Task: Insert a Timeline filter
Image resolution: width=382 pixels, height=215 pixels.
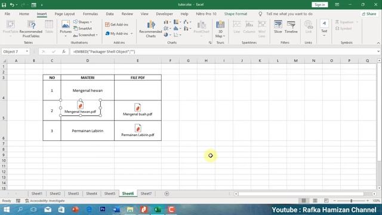Action: [291, 27]
